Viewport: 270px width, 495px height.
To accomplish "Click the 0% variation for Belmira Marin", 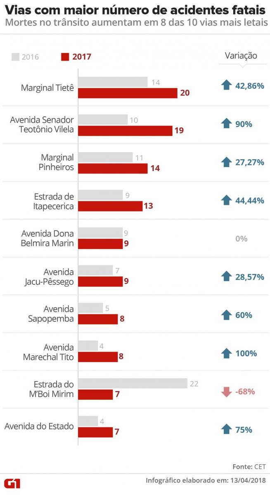I will [241, 238].
